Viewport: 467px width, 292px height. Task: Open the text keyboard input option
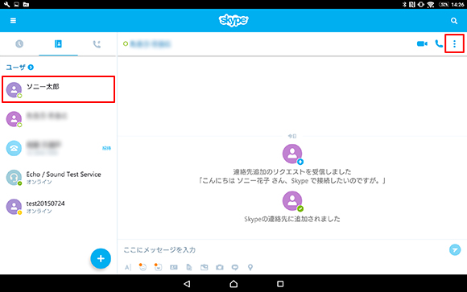coord(128,267)
